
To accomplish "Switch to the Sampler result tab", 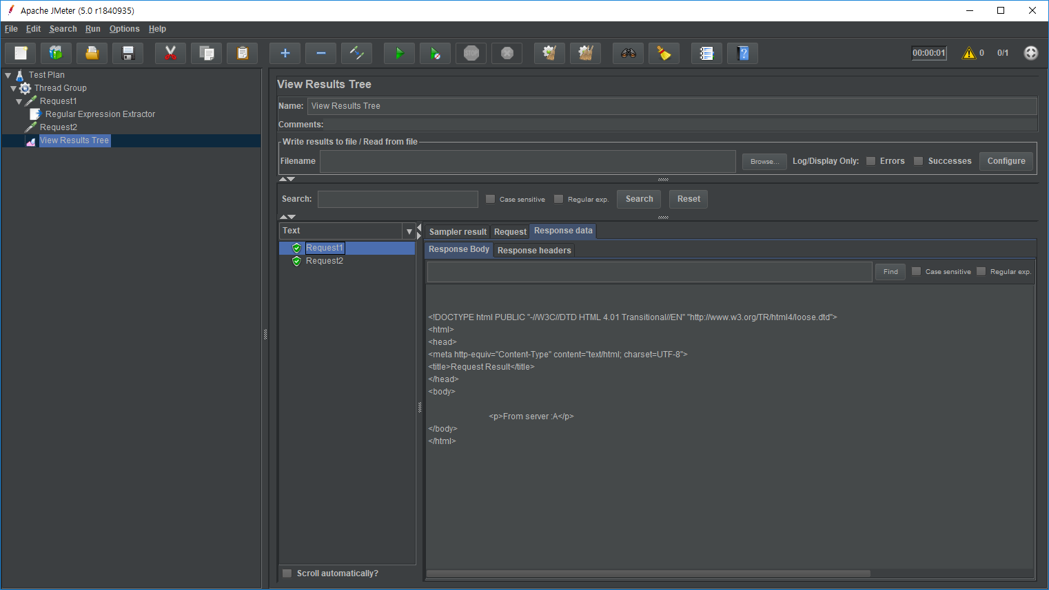I will coord(458,232).
